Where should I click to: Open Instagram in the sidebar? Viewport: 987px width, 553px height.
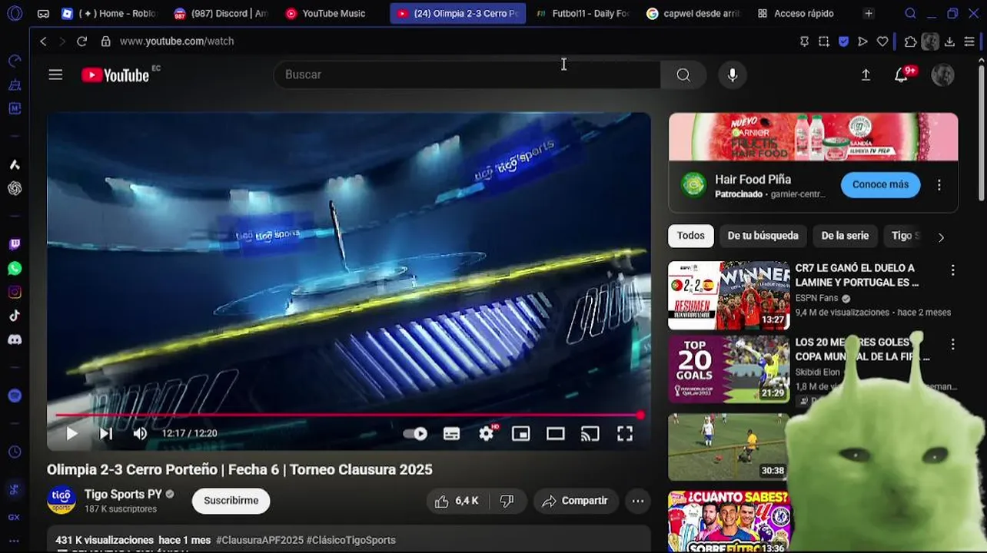tap(15, 293)
